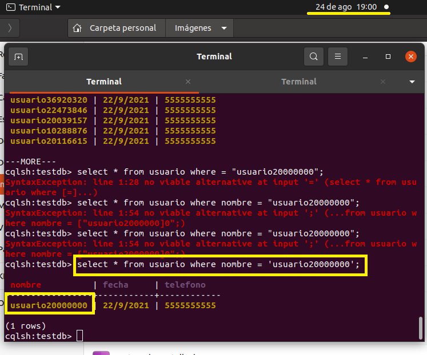This screenshot has width=427, height=355.
Task: Click the 'nombre' column header
Action: [x=26, y=285]
